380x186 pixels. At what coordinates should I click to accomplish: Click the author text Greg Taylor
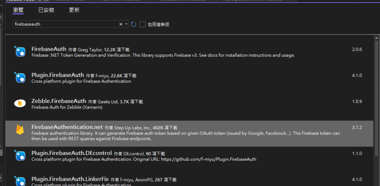click(90, 50)
